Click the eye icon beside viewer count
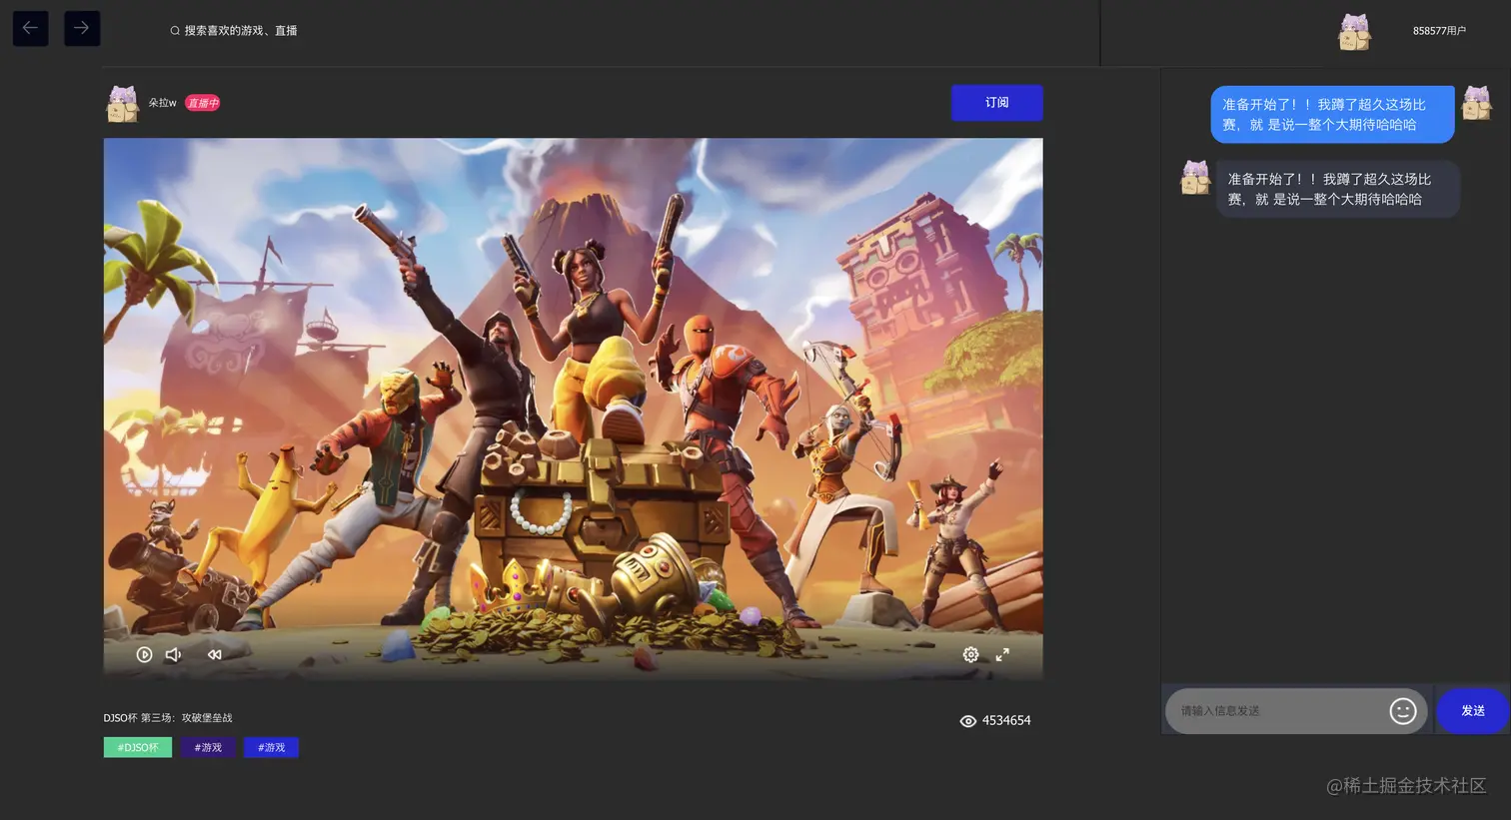 (967, 721)
